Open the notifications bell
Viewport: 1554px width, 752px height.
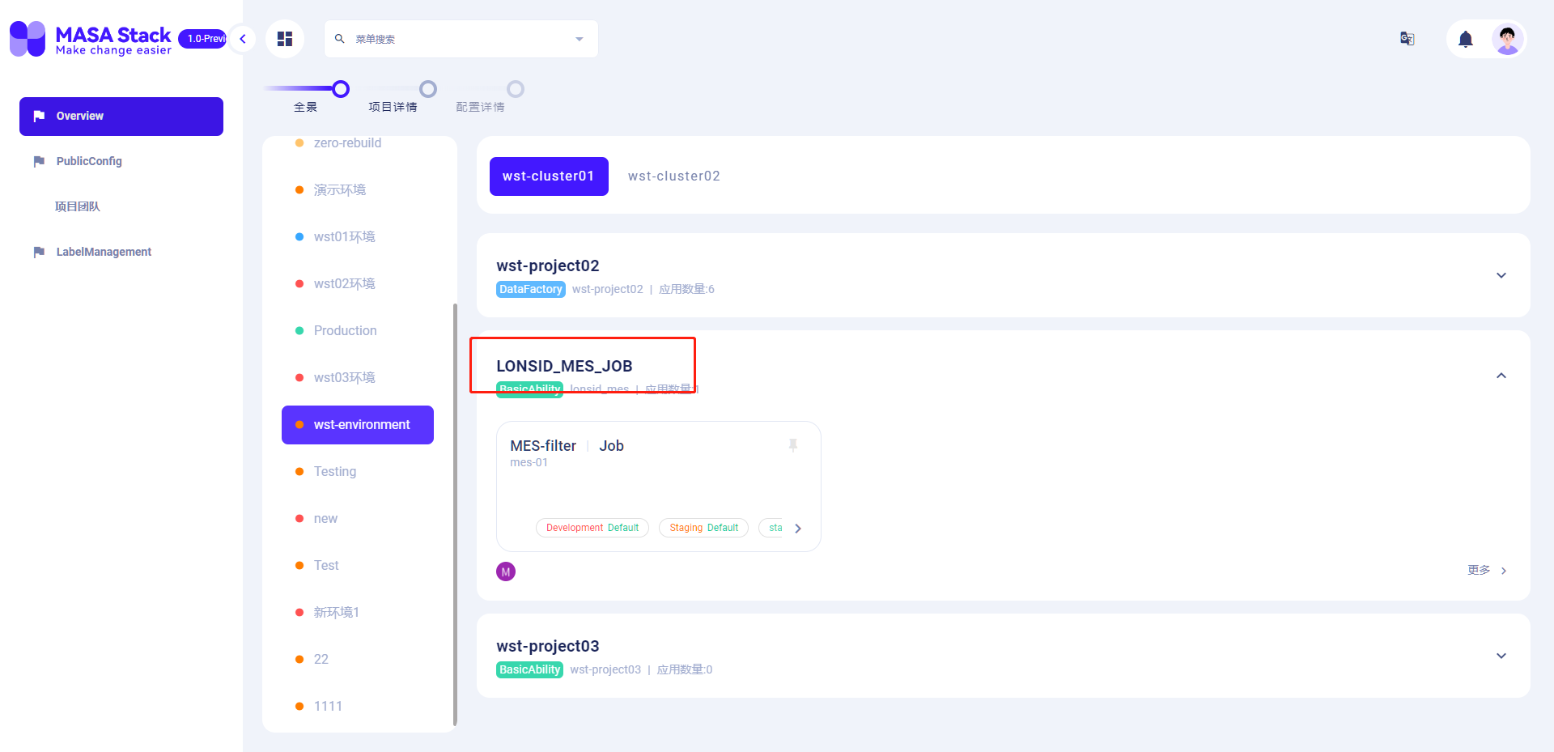[1466, 39]
